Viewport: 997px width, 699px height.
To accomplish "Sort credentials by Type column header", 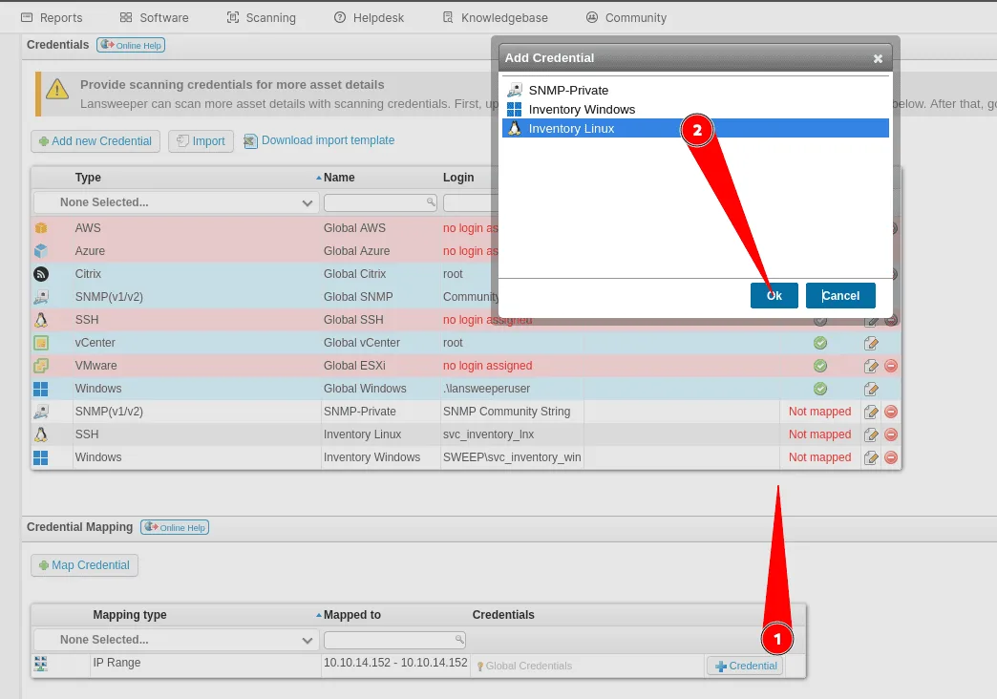I will point(88,178).
